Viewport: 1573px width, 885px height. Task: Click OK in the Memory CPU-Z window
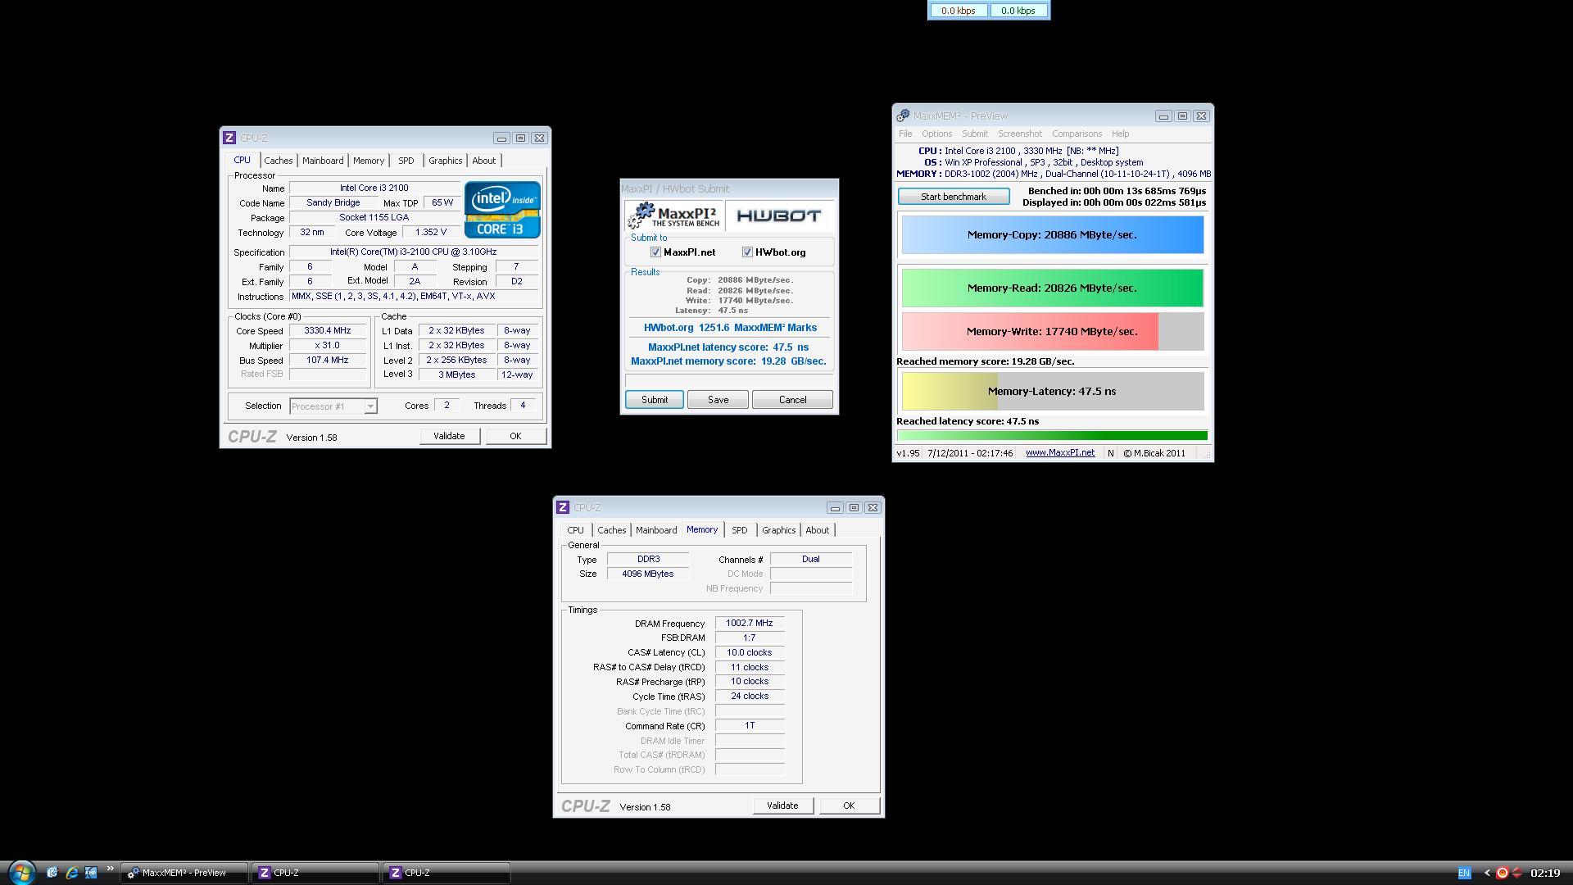pos(849,806)
